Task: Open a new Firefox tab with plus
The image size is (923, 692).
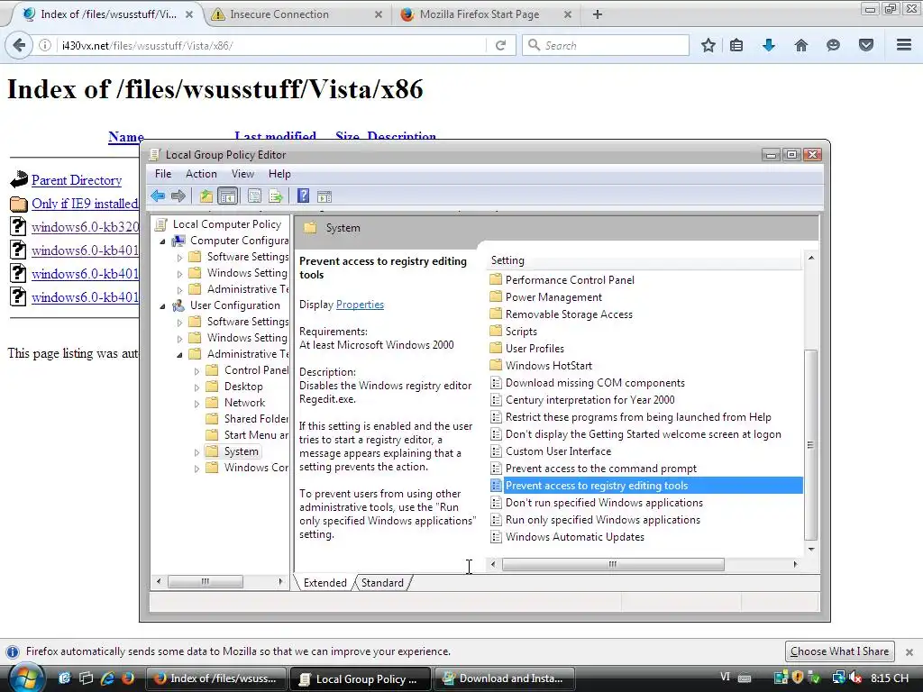Action: click(598, 14)
